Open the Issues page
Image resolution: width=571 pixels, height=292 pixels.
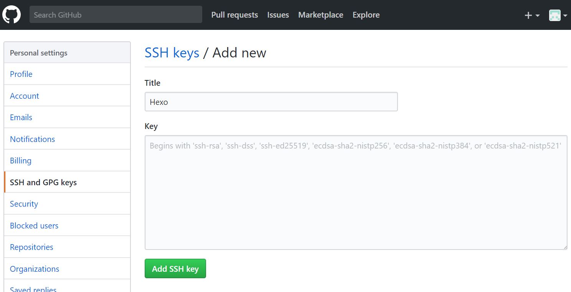pos(278,15)
